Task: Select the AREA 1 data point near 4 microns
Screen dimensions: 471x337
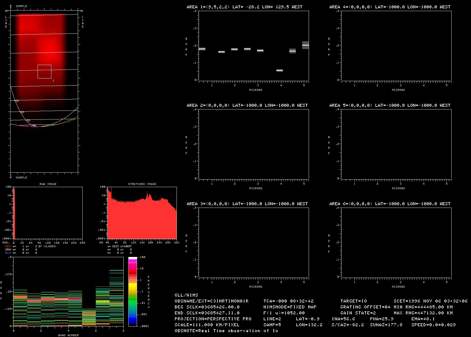Action: point(280,70)
